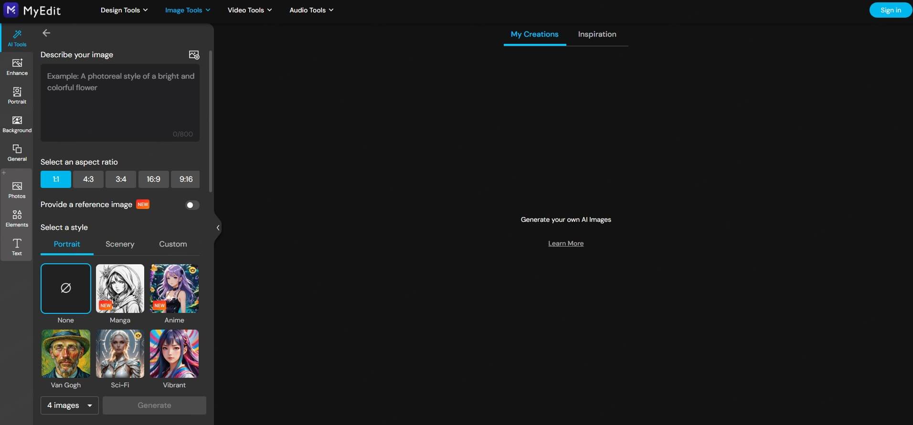Choose the Manga style thumbnail
Image resolution: width=913 pixels, height=425 pixels.
point(120,289)
